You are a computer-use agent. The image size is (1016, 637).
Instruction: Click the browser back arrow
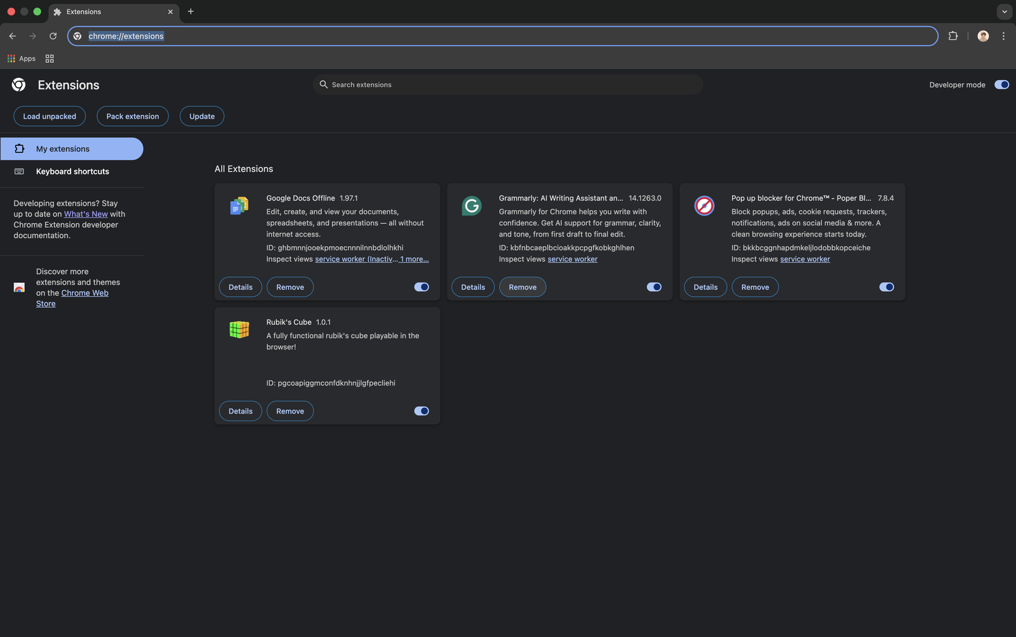[13, 36]
